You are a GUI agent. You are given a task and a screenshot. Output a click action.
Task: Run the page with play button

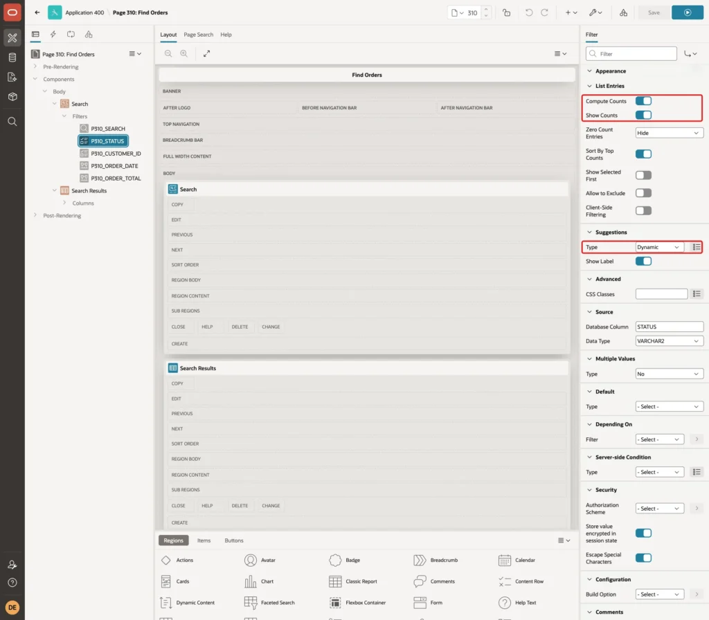click(x=688, y=12)
